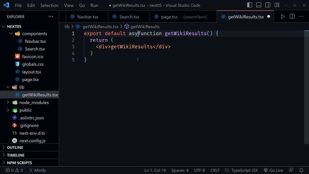Open the File menu
This screenshot has height=174, width=309.
pos(18,5)
